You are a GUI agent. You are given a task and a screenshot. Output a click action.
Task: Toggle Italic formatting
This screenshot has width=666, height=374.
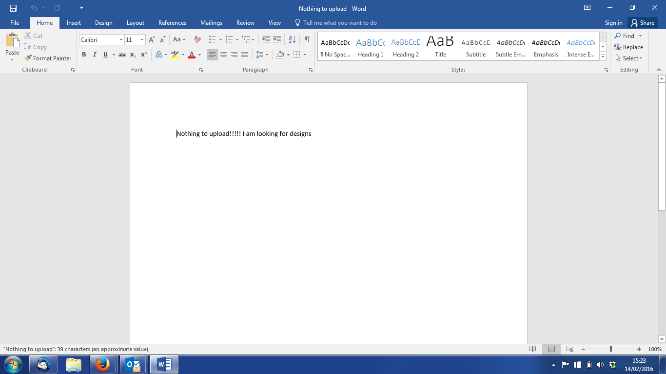click(x=95, y=55)
